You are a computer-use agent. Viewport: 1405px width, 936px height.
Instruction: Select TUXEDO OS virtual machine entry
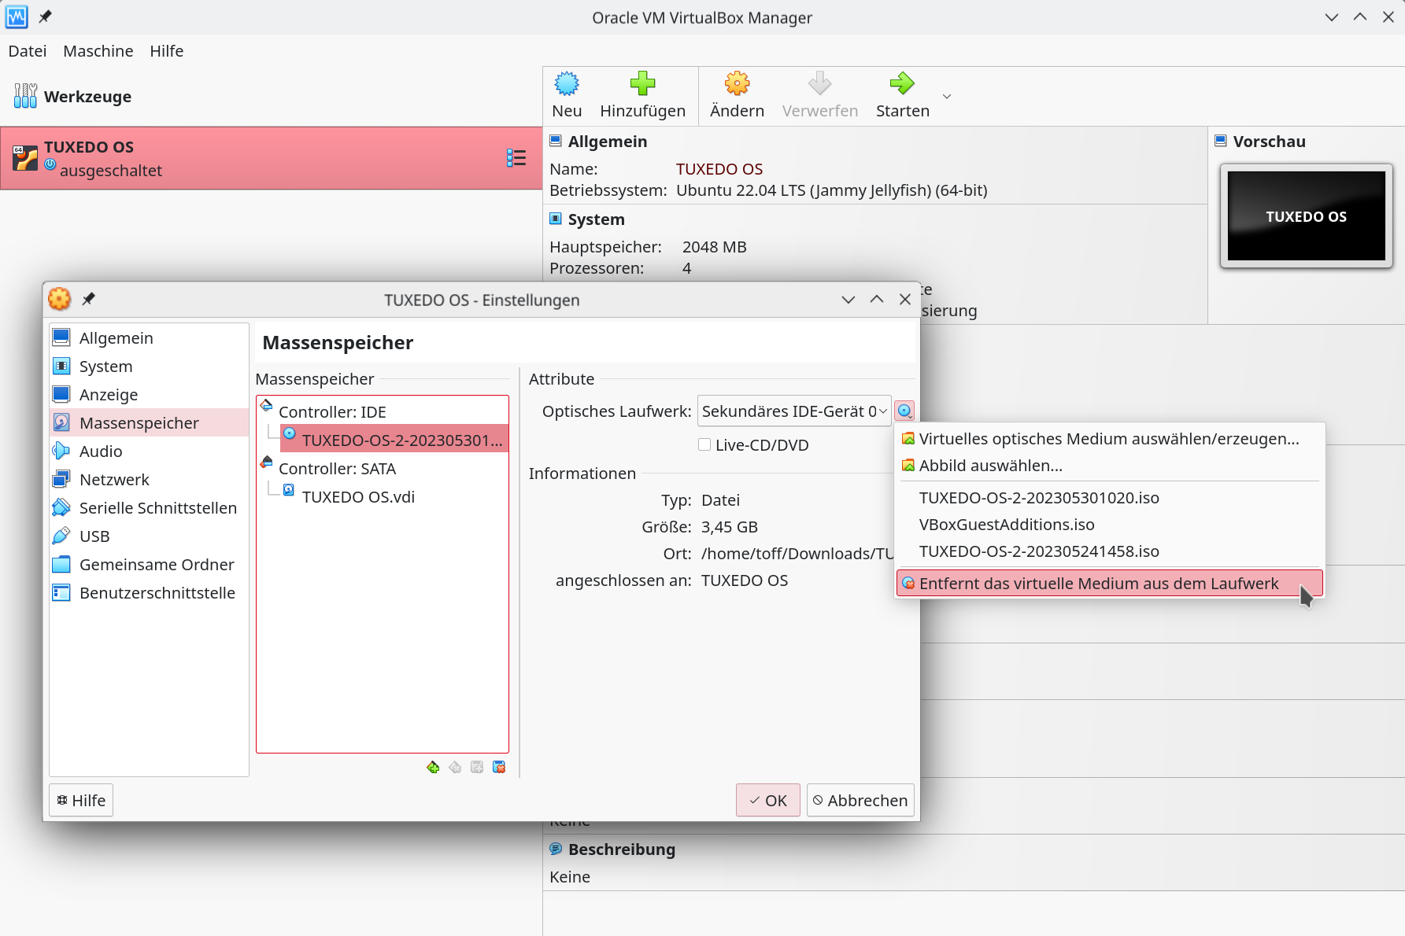pos(271,158)
